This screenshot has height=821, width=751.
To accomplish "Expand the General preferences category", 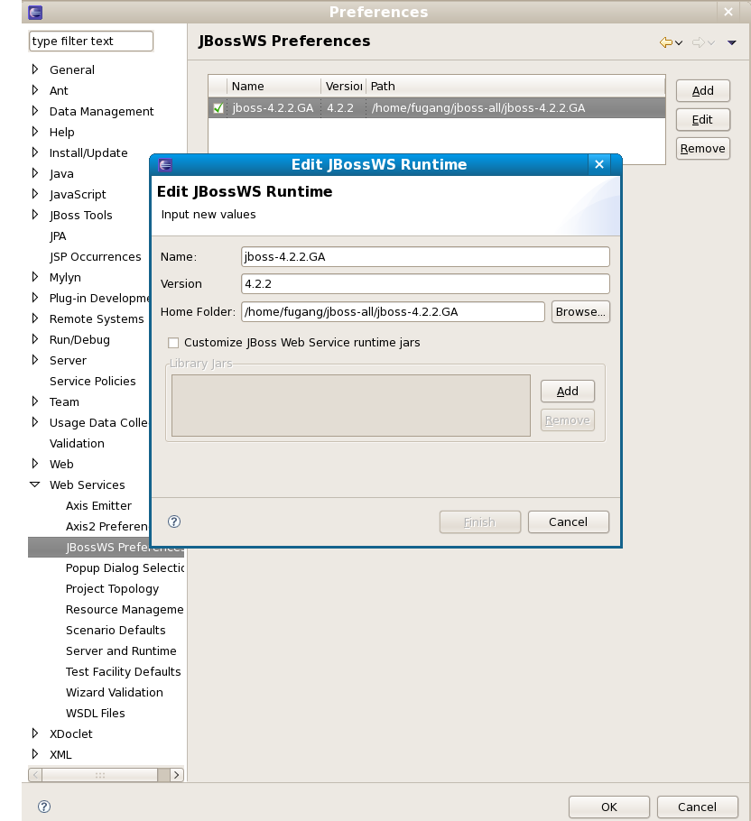I will pos(35,69).
